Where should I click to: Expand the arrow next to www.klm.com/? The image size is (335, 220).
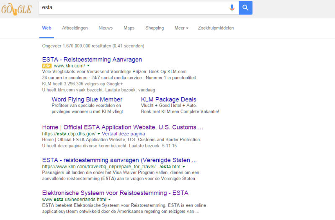[88, 66]
